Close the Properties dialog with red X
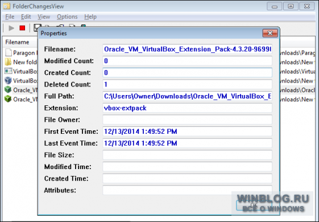The width and height of the screenshot is (319, 222). pos(270,33)
